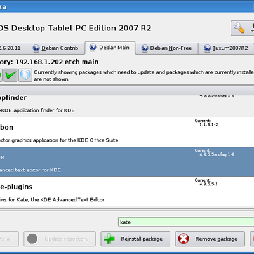Image resolution: width=254 pixels, height=254 pixels.
Task: Focus the search field containing kate
Action: 186,222
